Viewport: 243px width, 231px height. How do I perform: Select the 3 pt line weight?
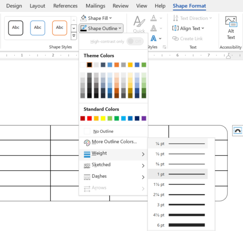coord(178,205)
